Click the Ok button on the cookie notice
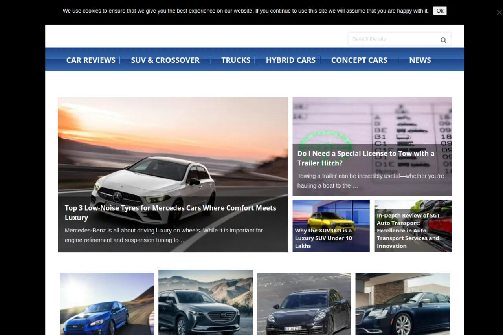 pyautogui.click(x=439, y=11)
